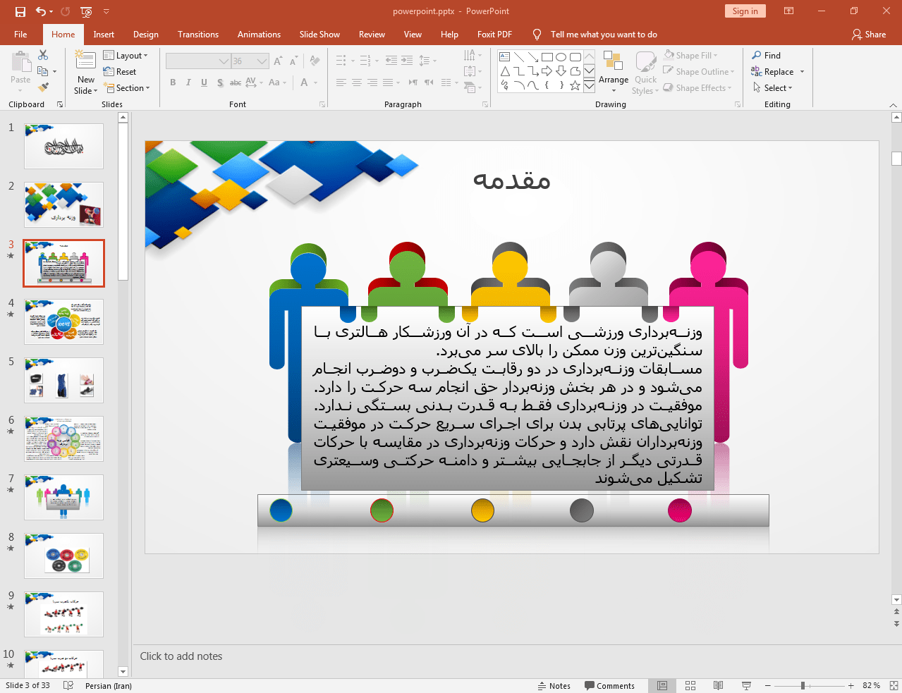Image resolution: width=902 pixels, height=693 pixels.
Task: Switch to Normal view in the status bar
Action: click(x=662, y=685)
